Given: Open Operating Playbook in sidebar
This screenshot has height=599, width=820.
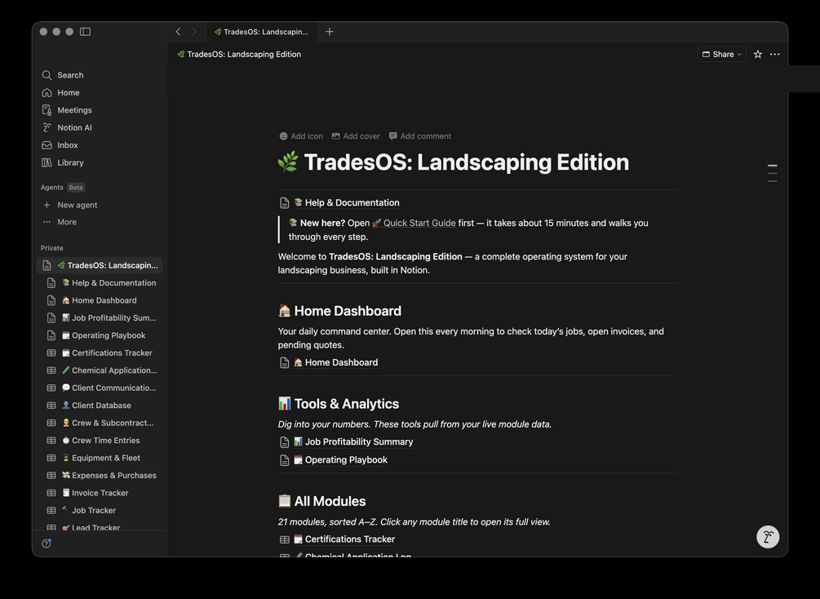Looking at the screenshot, I should (100, 335).
